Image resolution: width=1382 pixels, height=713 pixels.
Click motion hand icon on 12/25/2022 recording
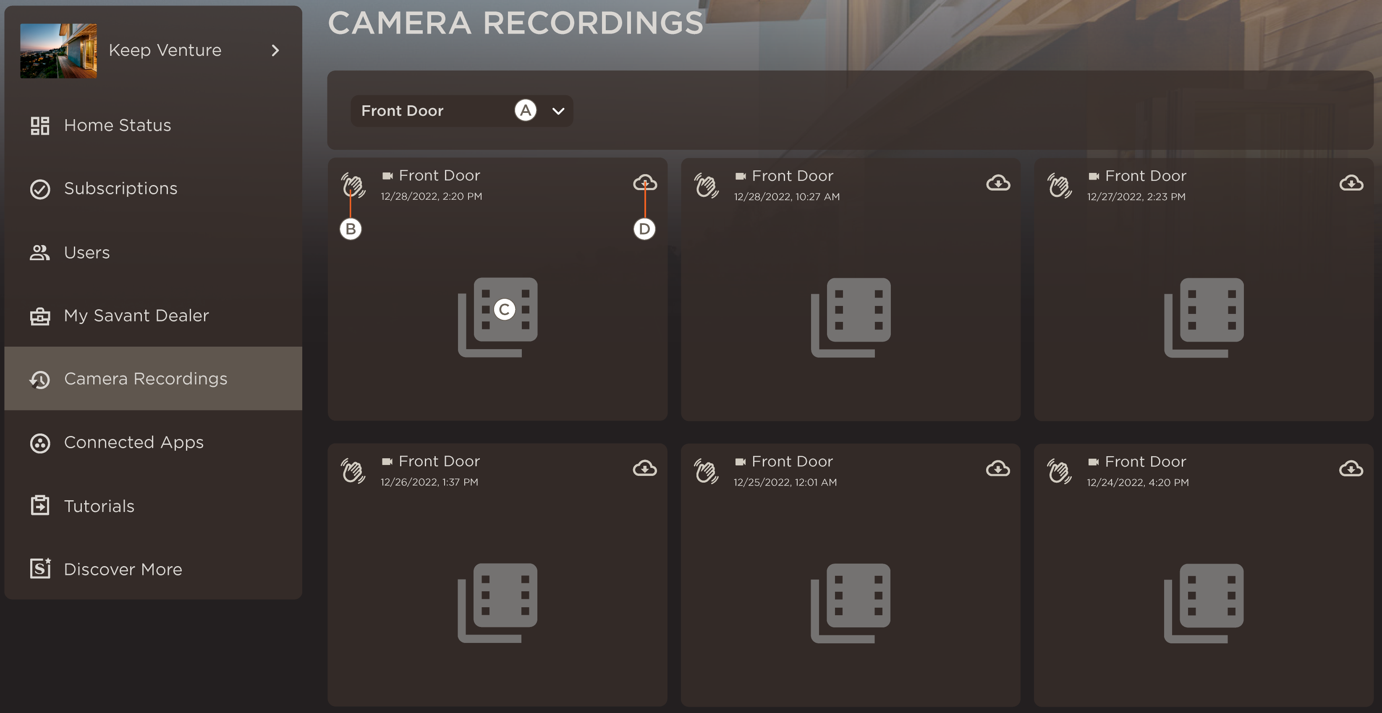click(x=706, y=471)
